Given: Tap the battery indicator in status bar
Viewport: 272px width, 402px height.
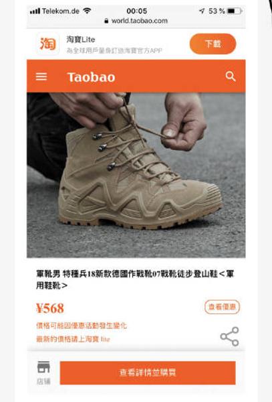Looking at the screenshot, I should point(235,11).
